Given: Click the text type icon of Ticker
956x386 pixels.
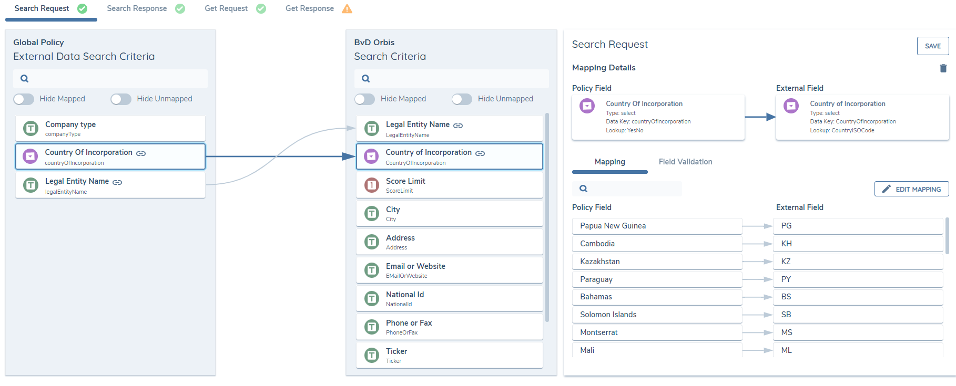Looking at the screenshot, I should (372, 355).
